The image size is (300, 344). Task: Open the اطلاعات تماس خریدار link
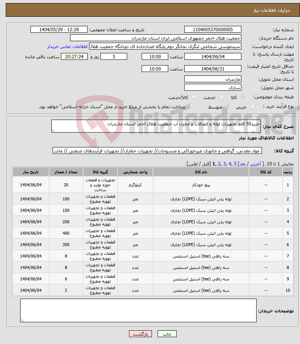point(67,46)
